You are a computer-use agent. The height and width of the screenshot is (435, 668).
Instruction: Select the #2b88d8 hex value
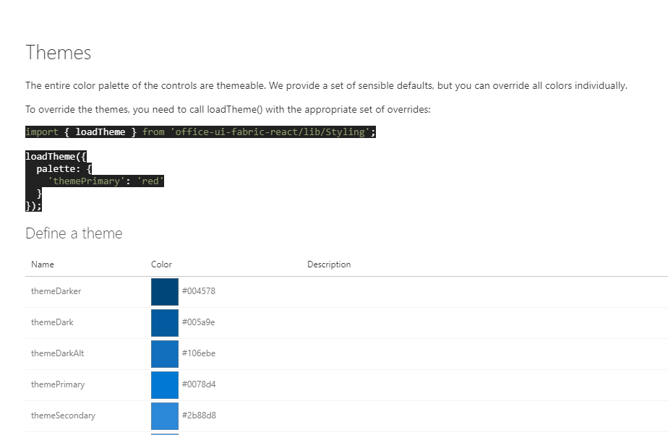[199, 415]
